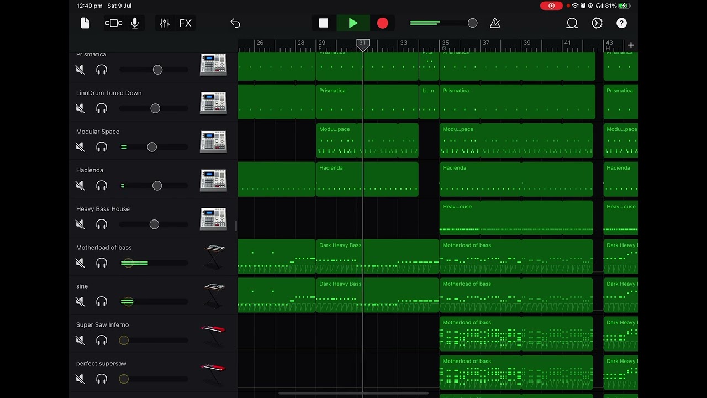The image size is (707, 398).
Task: Tap bar 39 on the ruler
Action: tap(527, 43)
